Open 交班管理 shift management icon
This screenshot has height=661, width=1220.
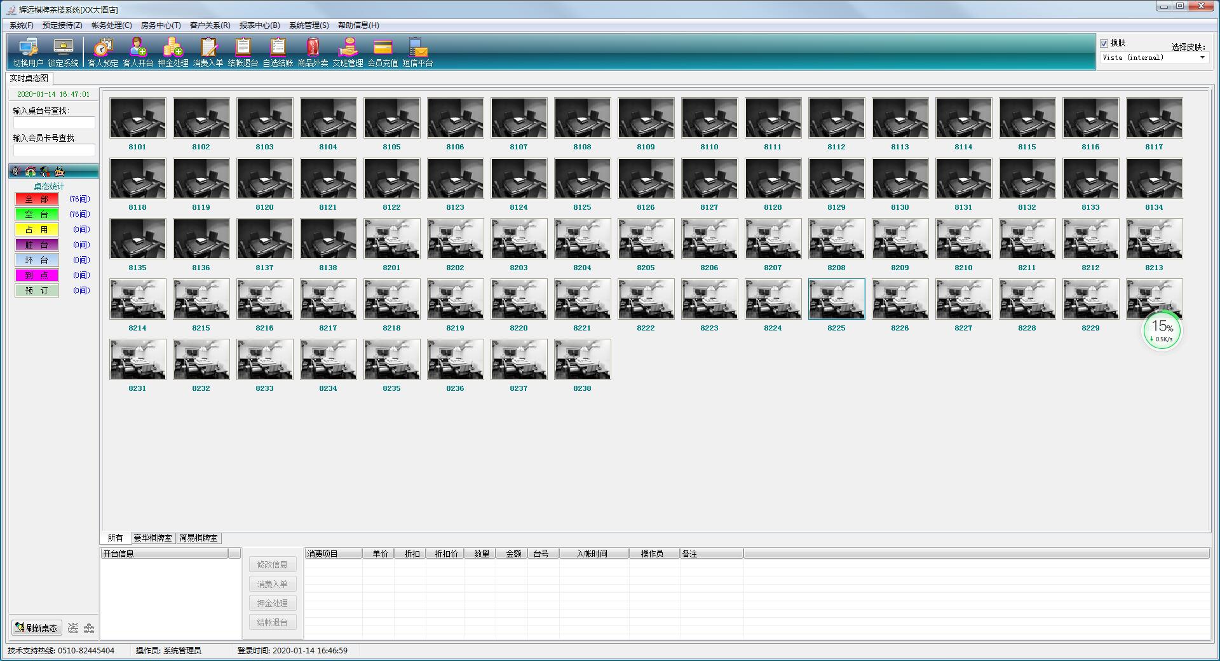pyautogui.click(x=348, y=51)
